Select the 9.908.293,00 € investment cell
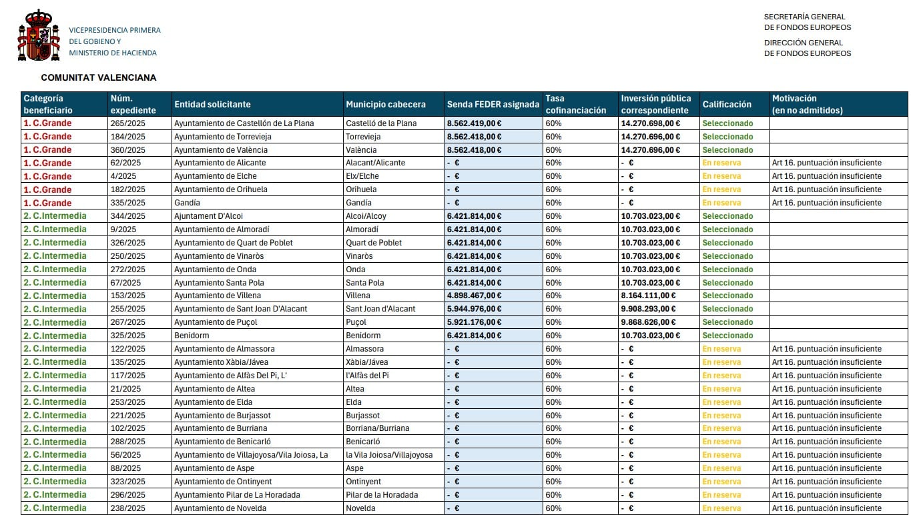911x515 pixels. click(x=648, y=309)
